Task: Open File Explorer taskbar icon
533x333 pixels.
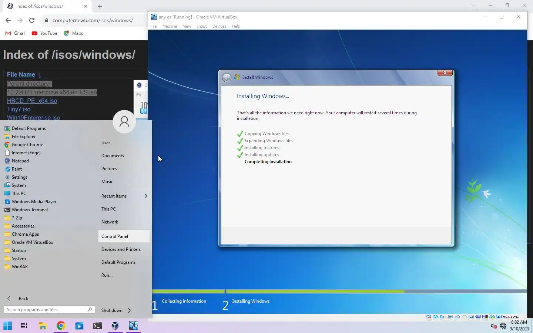Action: click(43, 326)
